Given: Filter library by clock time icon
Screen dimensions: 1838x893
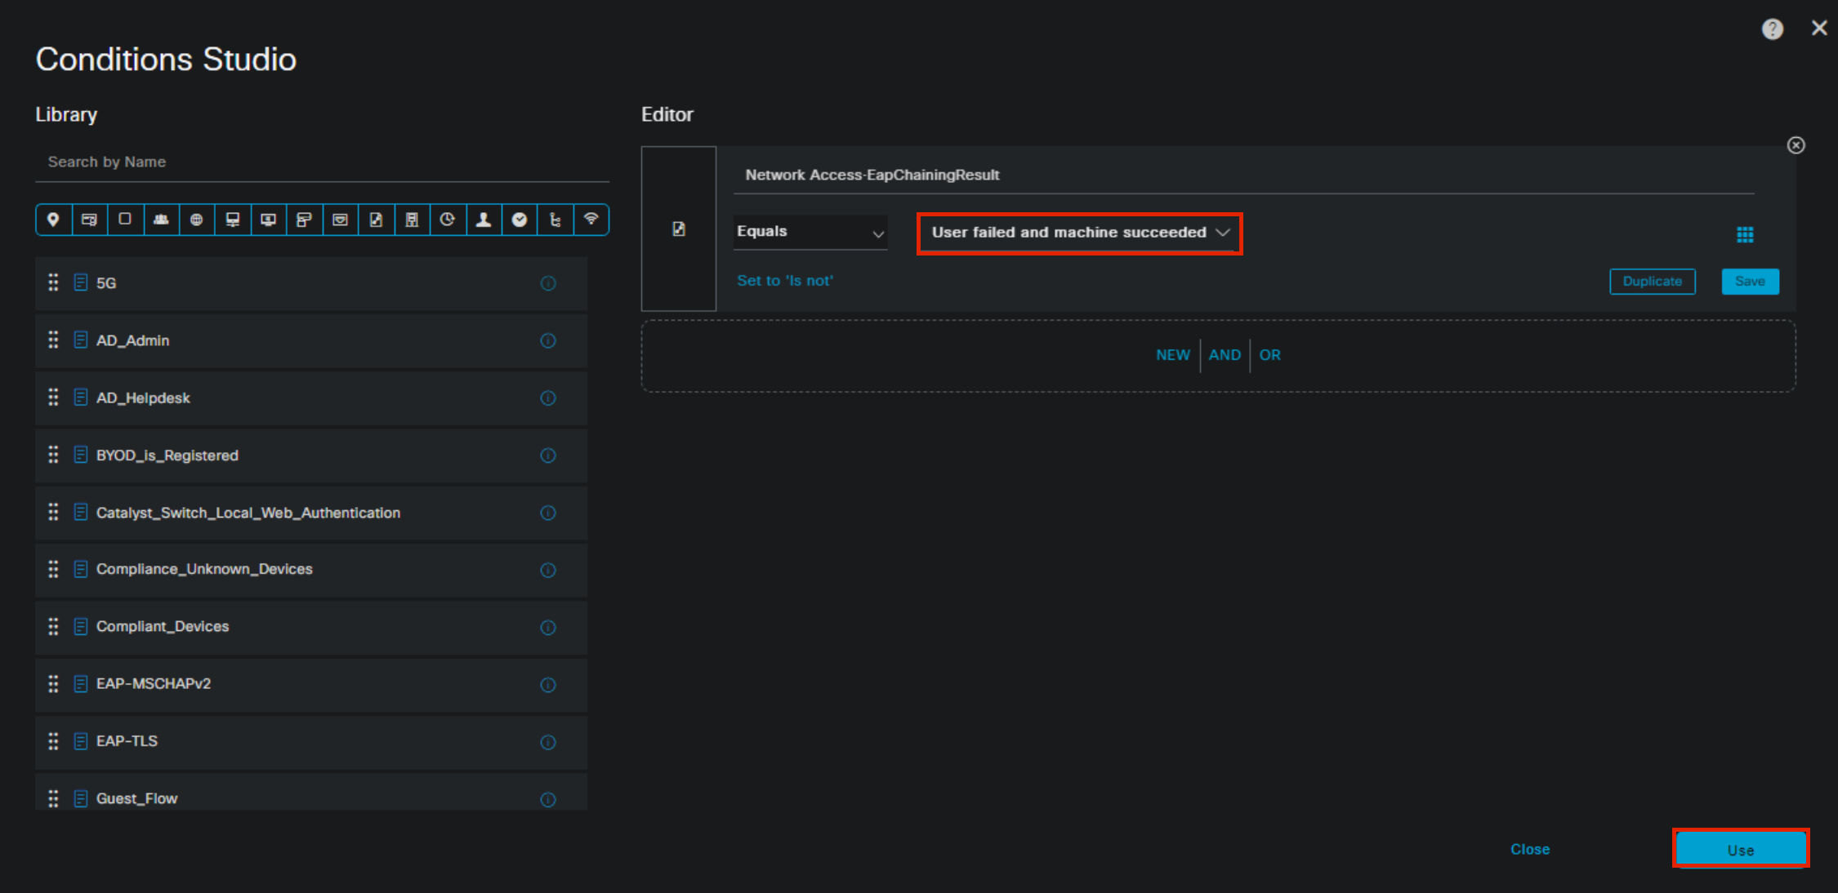Looking at the screenshot, I should coord(447,220).
